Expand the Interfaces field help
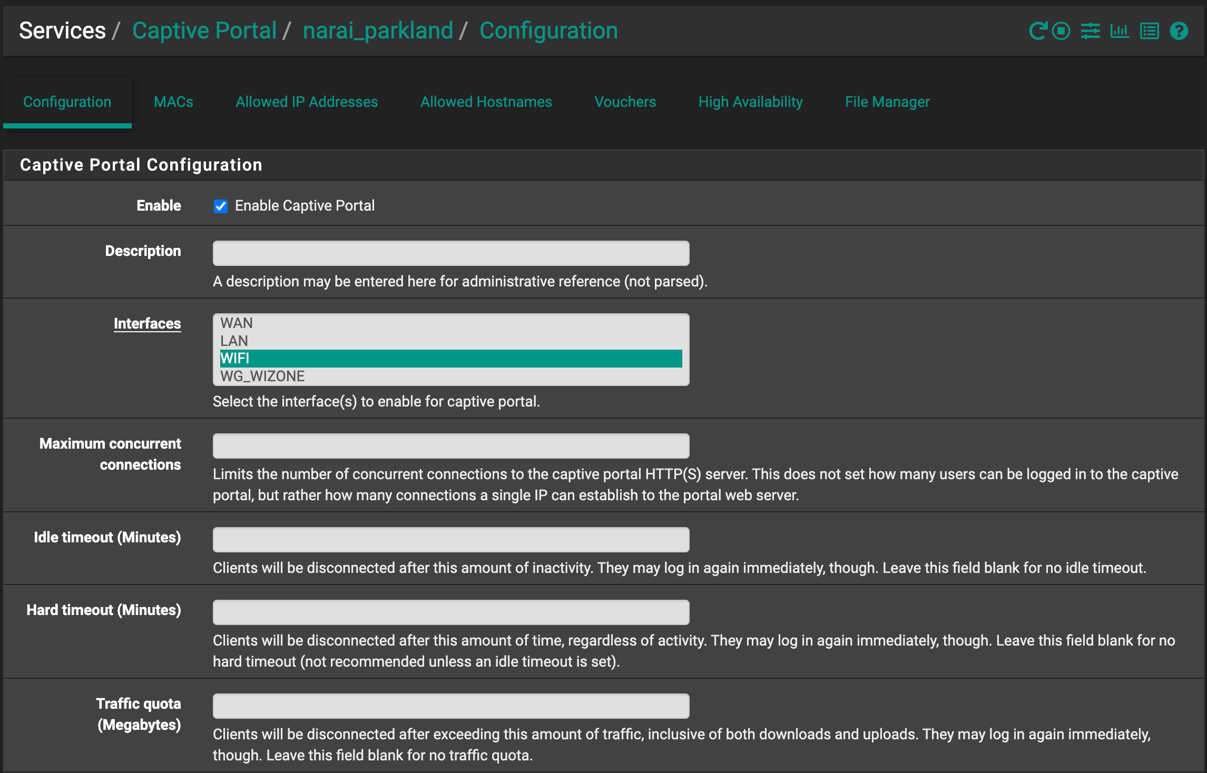The height and width of the screenshot is (773, 1207). coord(148,323)
